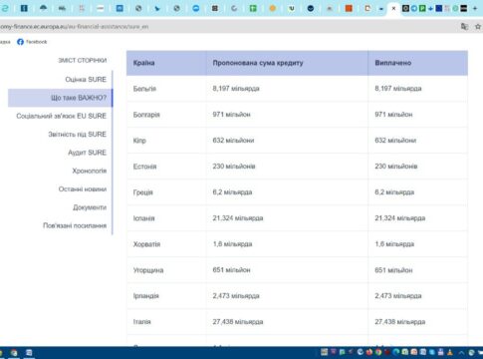Click the translate page icon in address bar
Viewport: 483px width, 359px height.
point(464,27)
